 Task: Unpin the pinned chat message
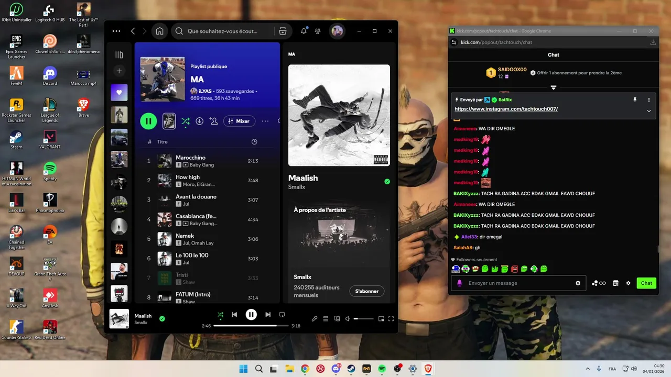click(x=635, y=99)
